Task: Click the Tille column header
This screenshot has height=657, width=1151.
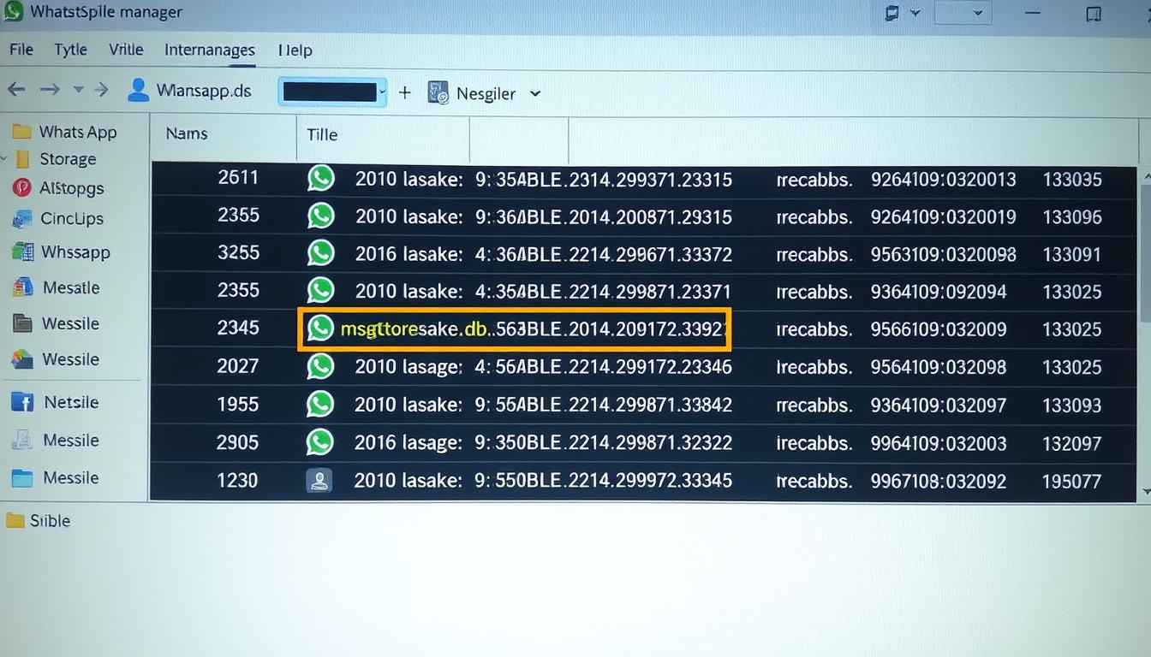Action: (322, 134)
